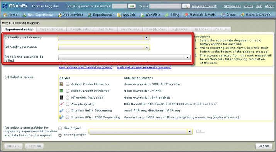Open the Seq application tab
Image resolution: width=276 pixels, height=152 pixels.
coord(51,29)
